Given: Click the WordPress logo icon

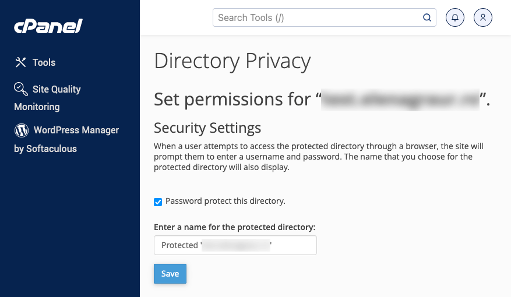Looking at the screenshot, I should pyautogui.click(x=22, y=130).
